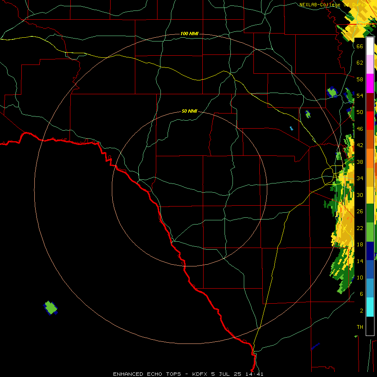This screenshot has height=377, width=377.
Task: Select the light pink color scale swatch
Action: coord(370,65)
